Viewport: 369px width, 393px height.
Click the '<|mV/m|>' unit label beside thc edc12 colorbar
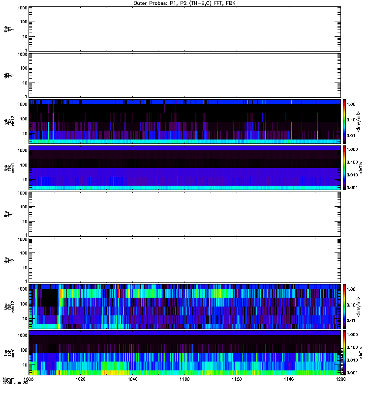coord(359,307)
